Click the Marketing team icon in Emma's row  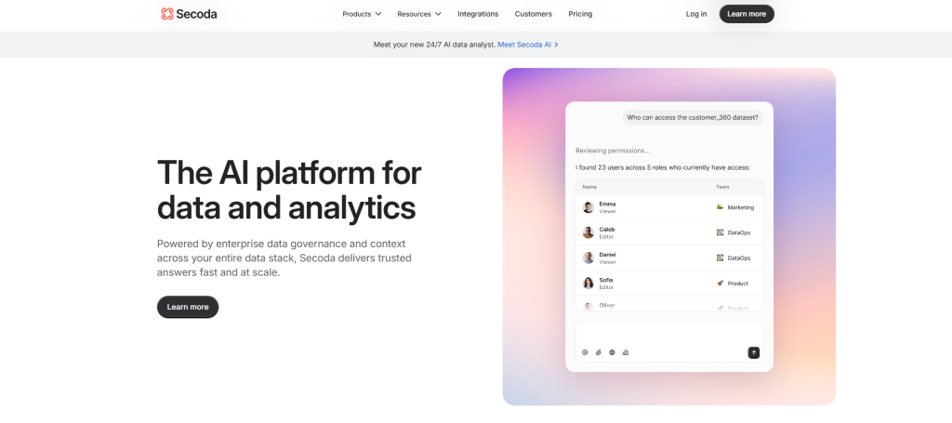(x=721, y=207)
